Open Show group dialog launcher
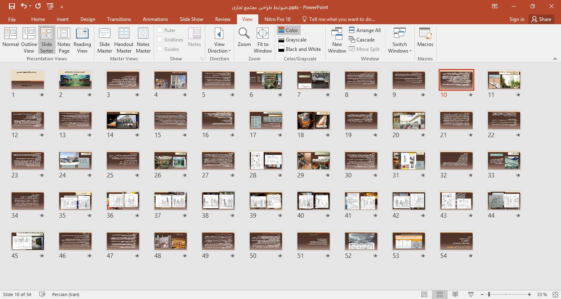 [202, 59]
